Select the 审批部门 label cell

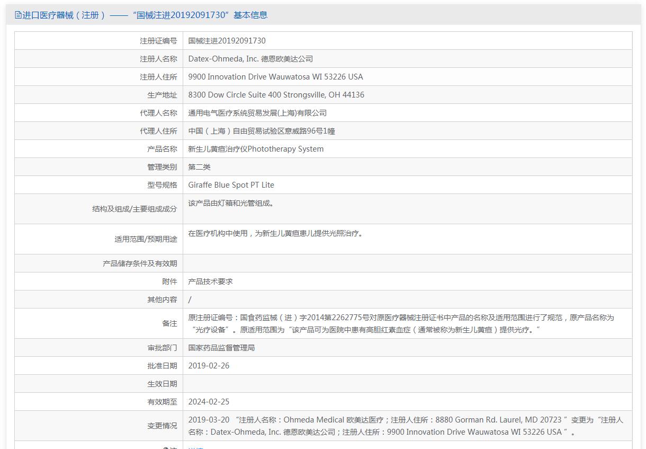click(x=98, y=348)
